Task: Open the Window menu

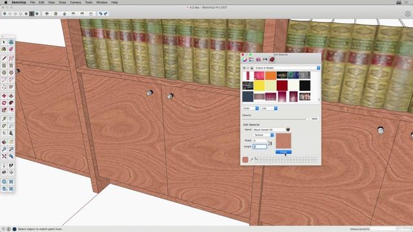Action: [102, 3]
